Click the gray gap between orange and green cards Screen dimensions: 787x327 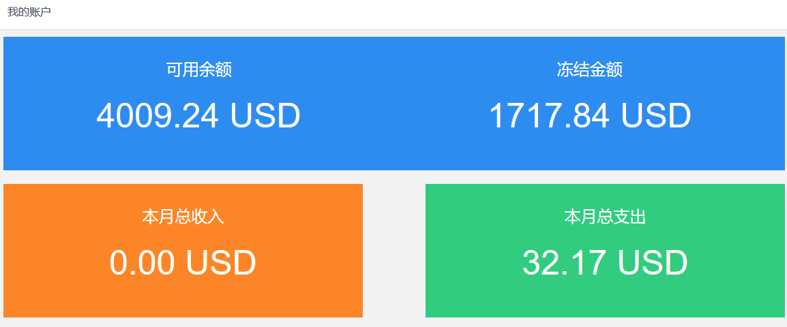click(394, 251)
